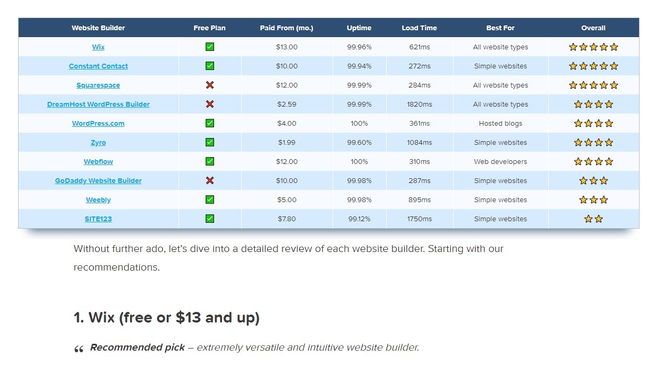Click the four-star rating for Webflow
The image size is (647, 365).
click(x=593, y=161)
